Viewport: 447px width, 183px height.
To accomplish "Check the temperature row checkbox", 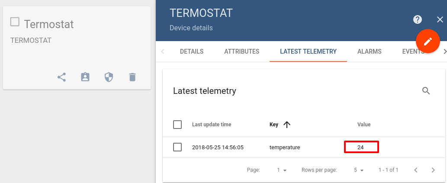I will coord(177,148).
